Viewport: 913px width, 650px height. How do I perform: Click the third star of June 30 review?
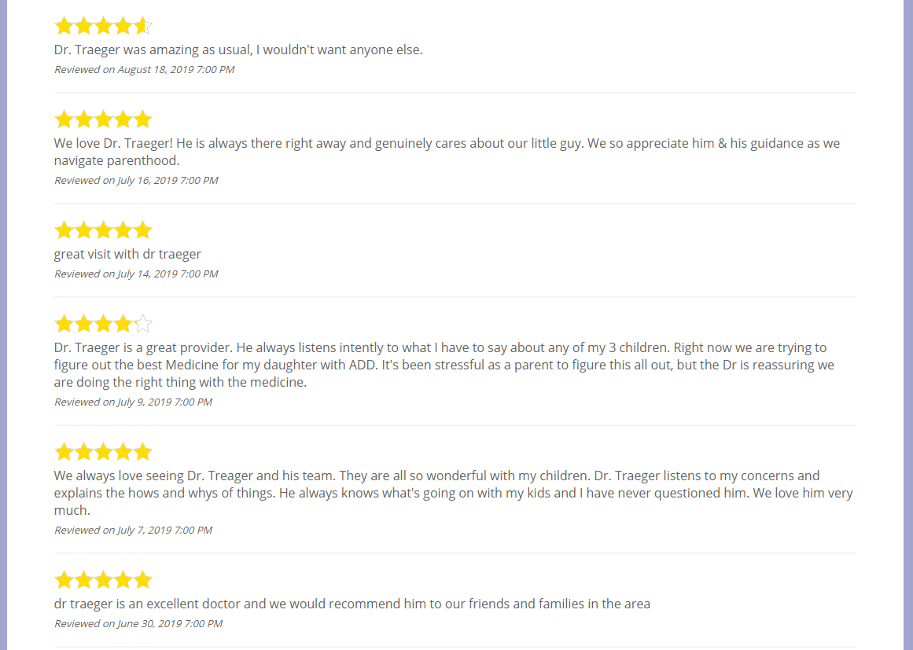(x=104, y=579)
